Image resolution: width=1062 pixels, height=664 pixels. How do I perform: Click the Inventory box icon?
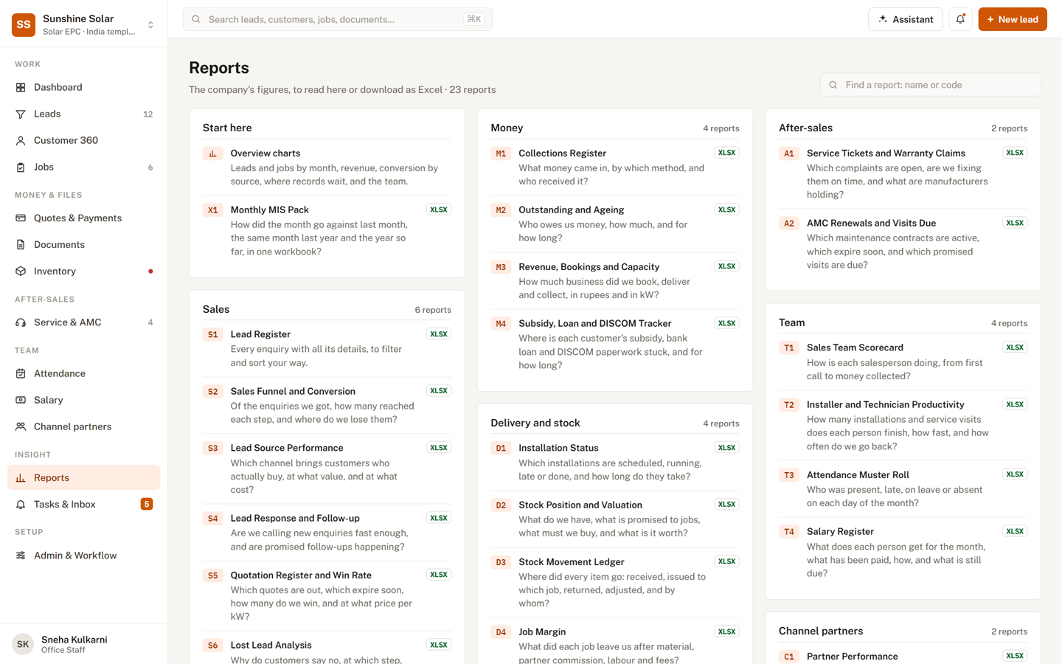(21, 272)
